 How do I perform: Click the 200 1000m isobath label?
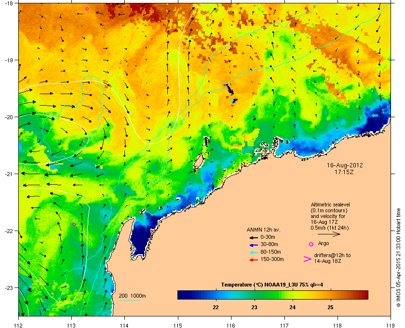132,296
